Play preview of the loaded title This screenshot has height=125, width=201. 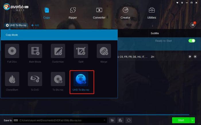[190, 56]
